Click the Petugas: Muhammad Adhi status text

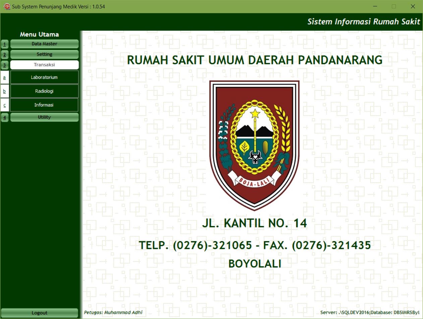point(113,312)
